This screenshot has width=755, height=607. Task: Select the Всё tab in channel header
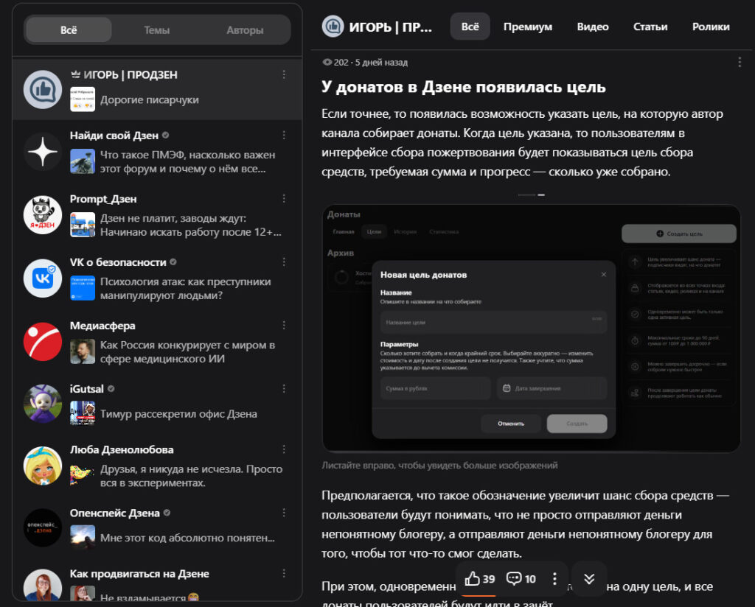click(x=470, y=27)
